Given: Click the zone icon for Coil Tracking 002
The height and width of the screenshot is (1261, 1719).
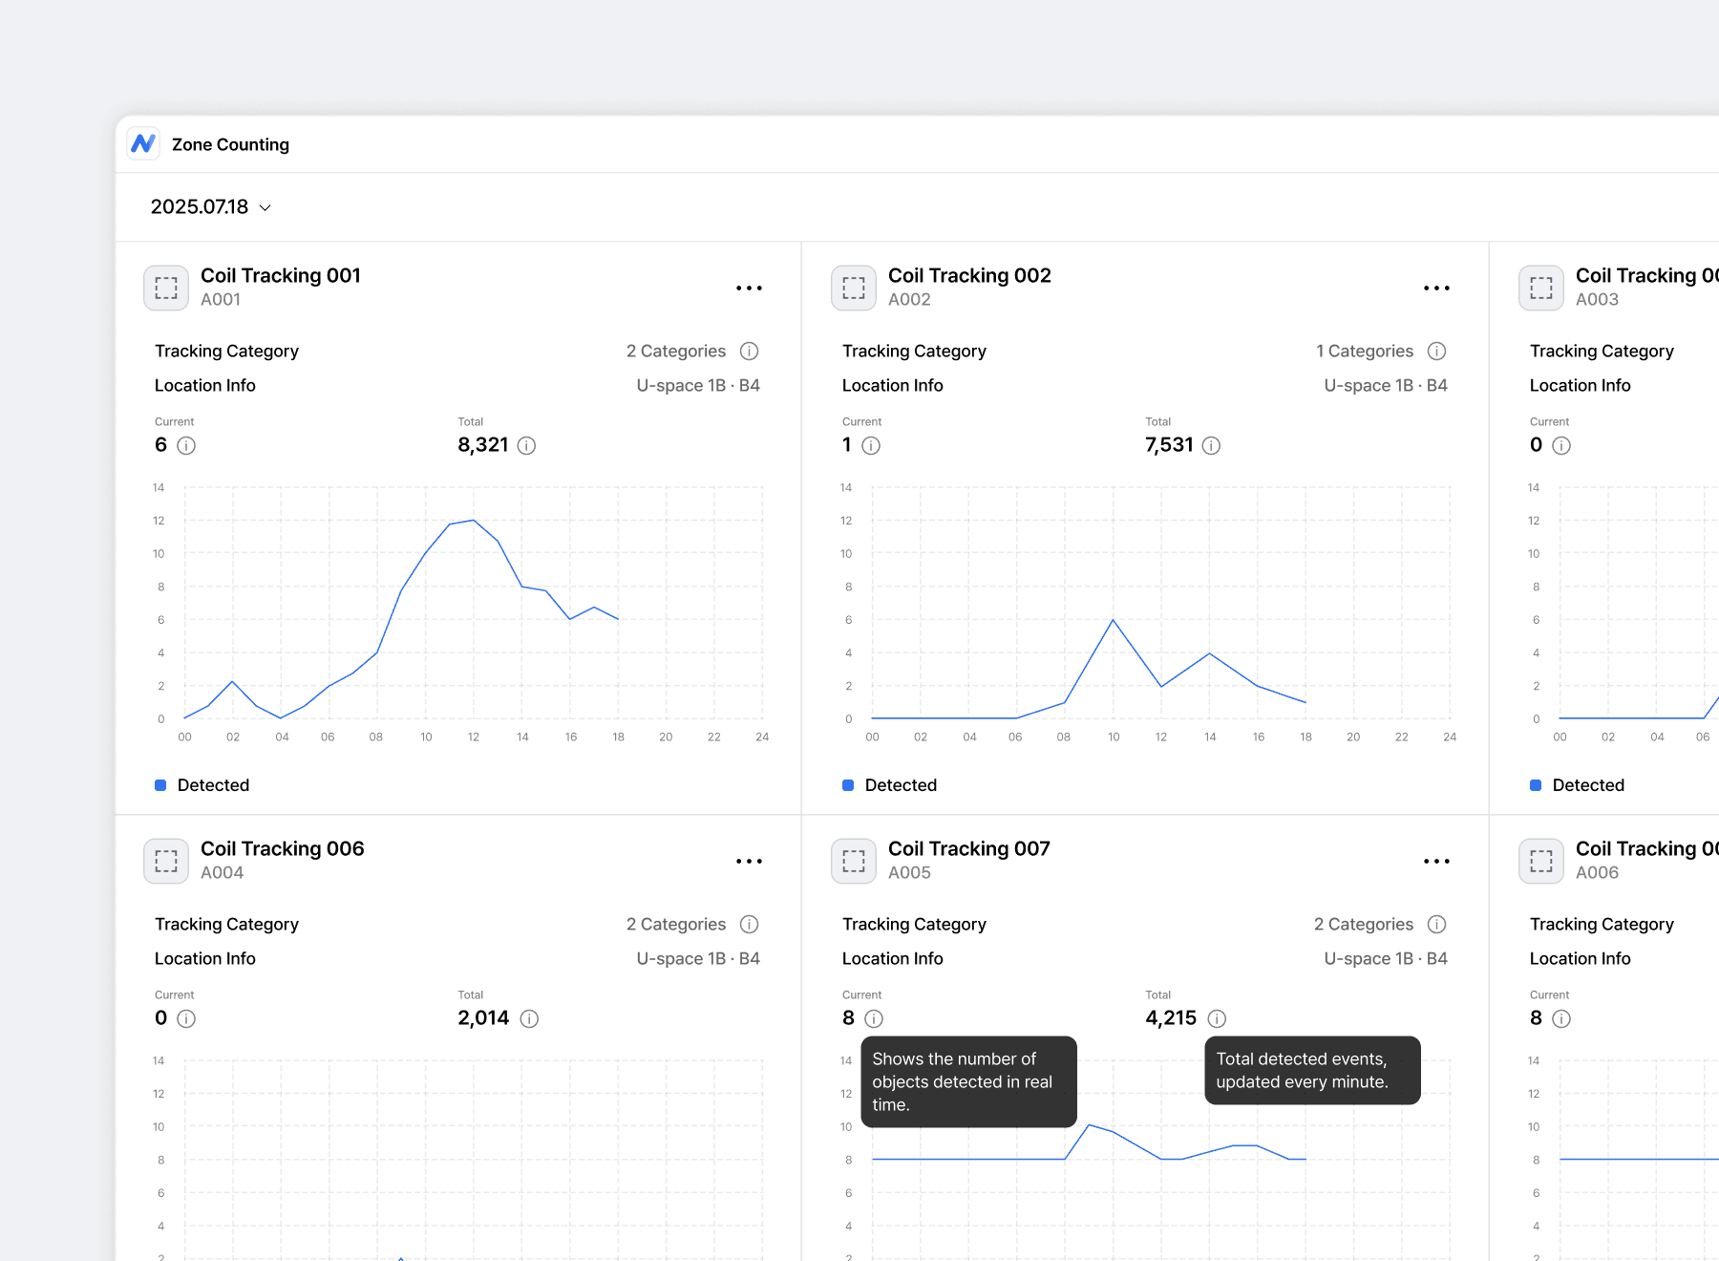Looking at the screenshot, I should click(x=854, y=288).
